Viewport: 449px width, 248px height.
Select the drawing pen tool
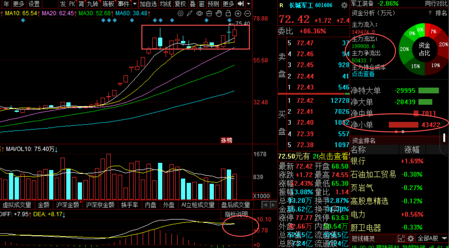tap(190, 13)
